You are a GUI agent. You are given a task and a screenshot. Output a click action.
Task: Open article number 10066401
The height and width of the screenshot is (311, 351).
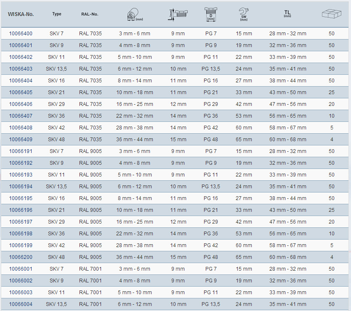[21, 45]
